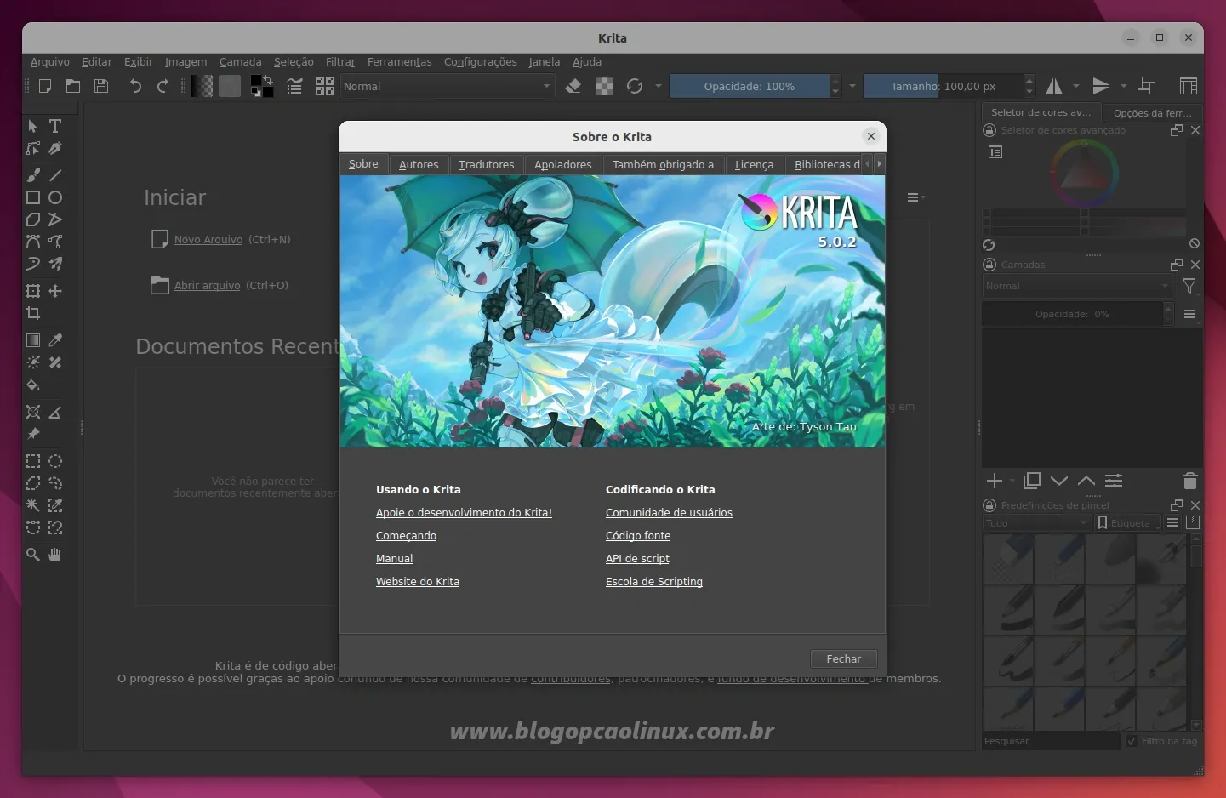Viewport: 1226px width, 798px height.
Task: Click the Save toolbar icon
Action: pos(101,86)
